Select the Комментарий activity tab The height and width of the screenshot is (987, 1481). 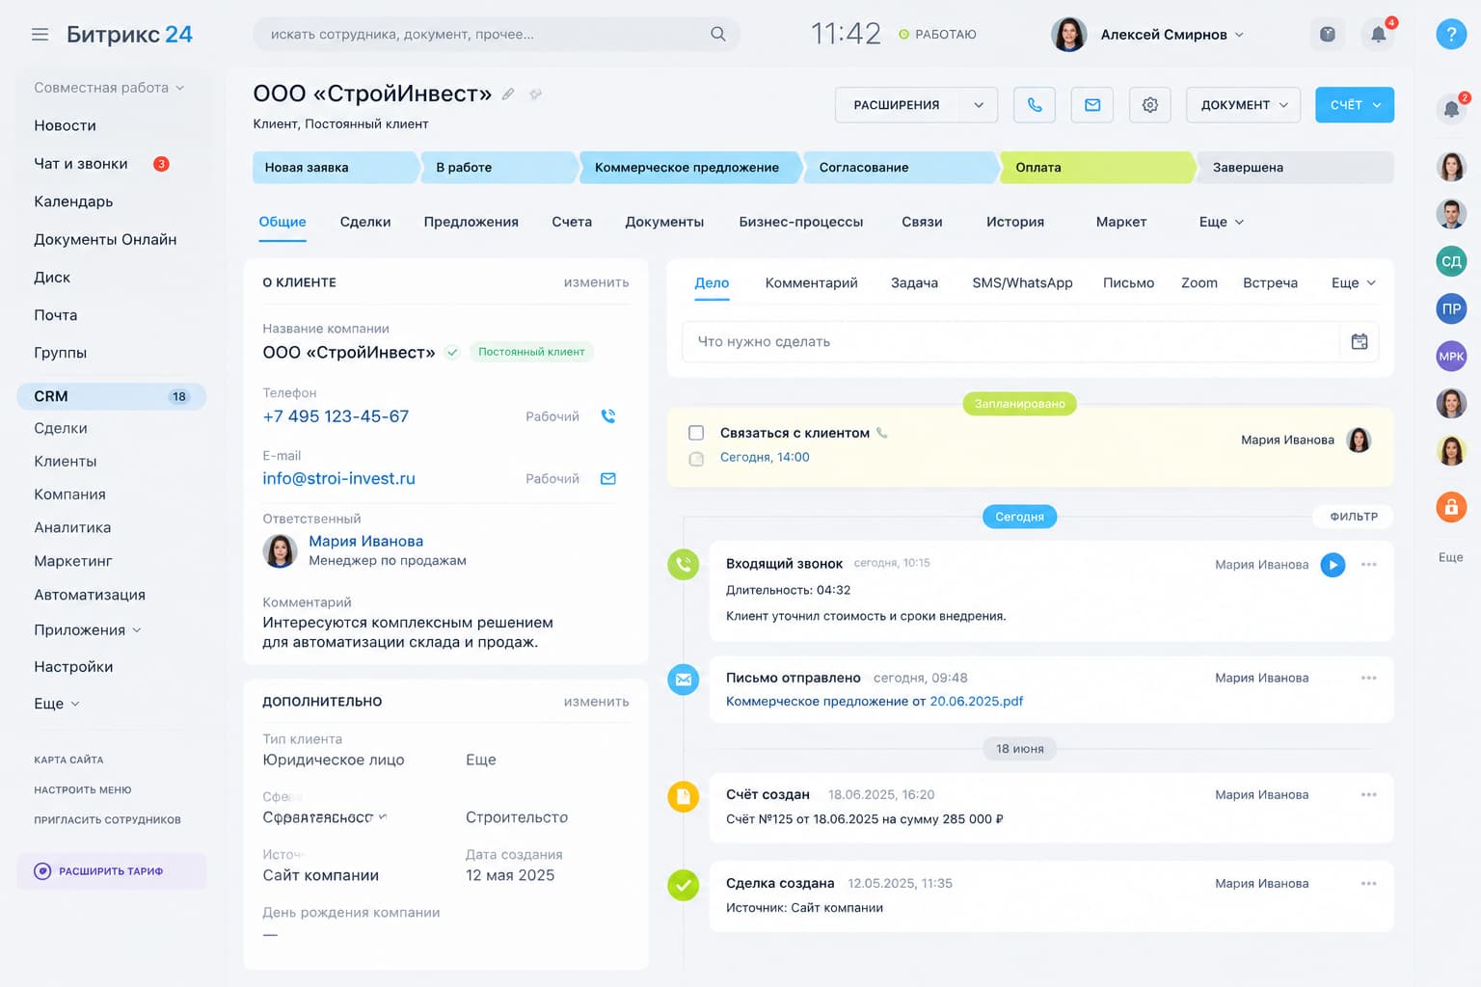click(811, 282)
